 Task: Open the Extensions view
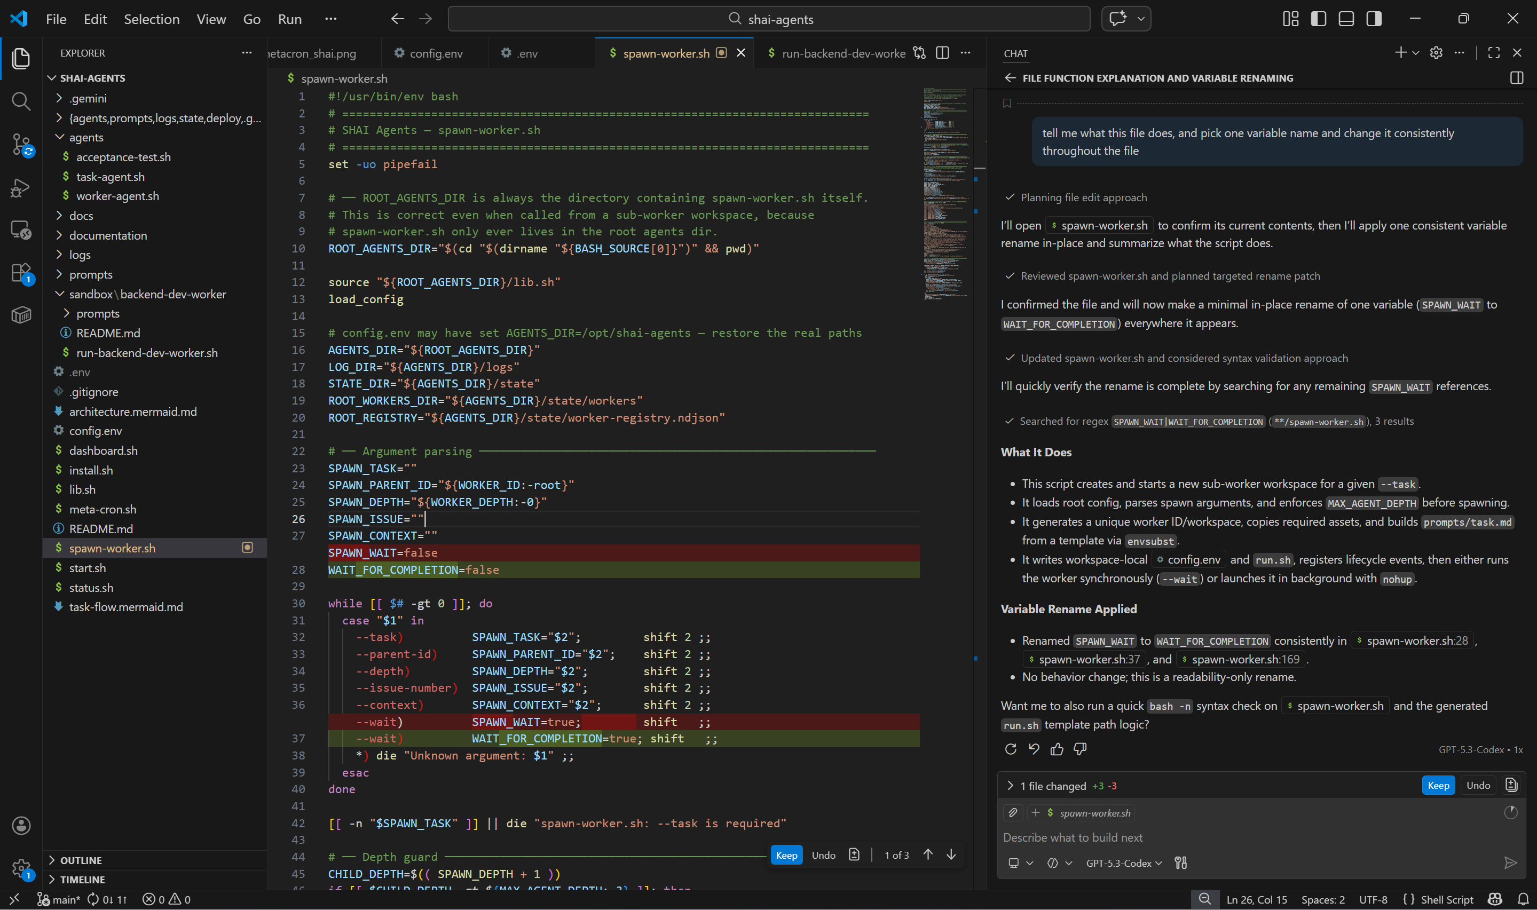[x=21, y=273]
